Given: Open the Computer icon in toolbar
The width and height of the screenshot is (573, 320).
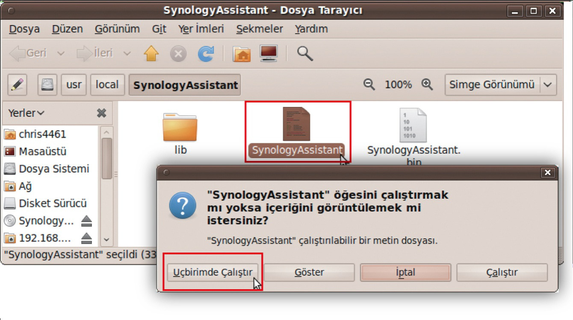Looking at the screenshot, I should click(269, 54).
